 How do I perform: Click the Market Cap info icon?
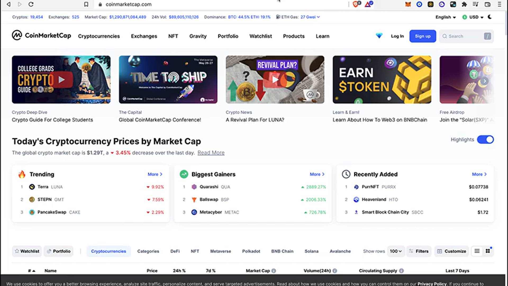274,271
